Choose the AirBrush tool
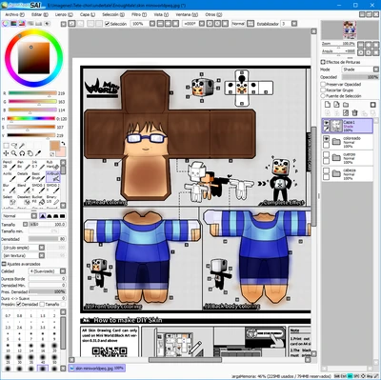Screen dimensions: 381x380 pyautogui.click(x=53, y=177)
